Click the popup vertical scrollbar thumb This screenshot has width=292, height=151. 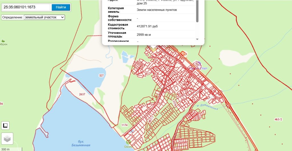[197, 11]
